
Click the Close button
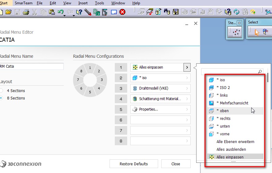[x=176, y=164]
